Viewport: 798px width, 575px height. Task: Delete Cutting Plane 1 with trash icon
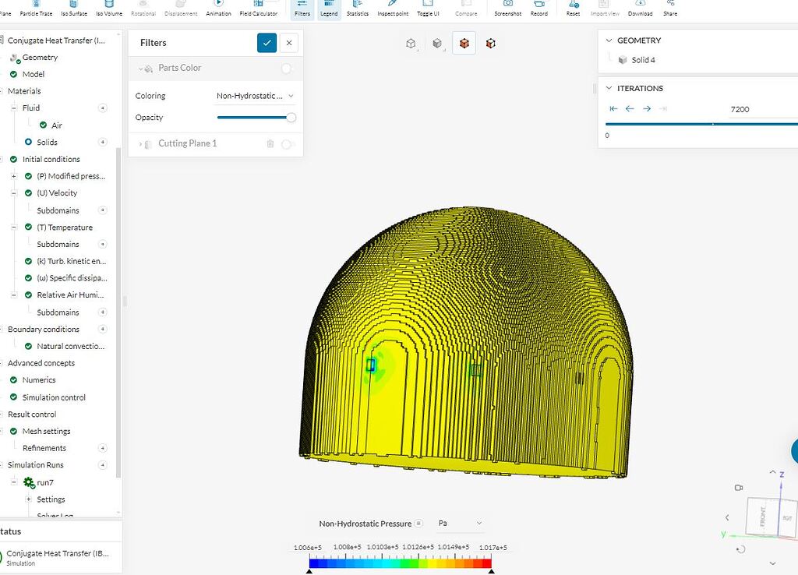[270, 143]
